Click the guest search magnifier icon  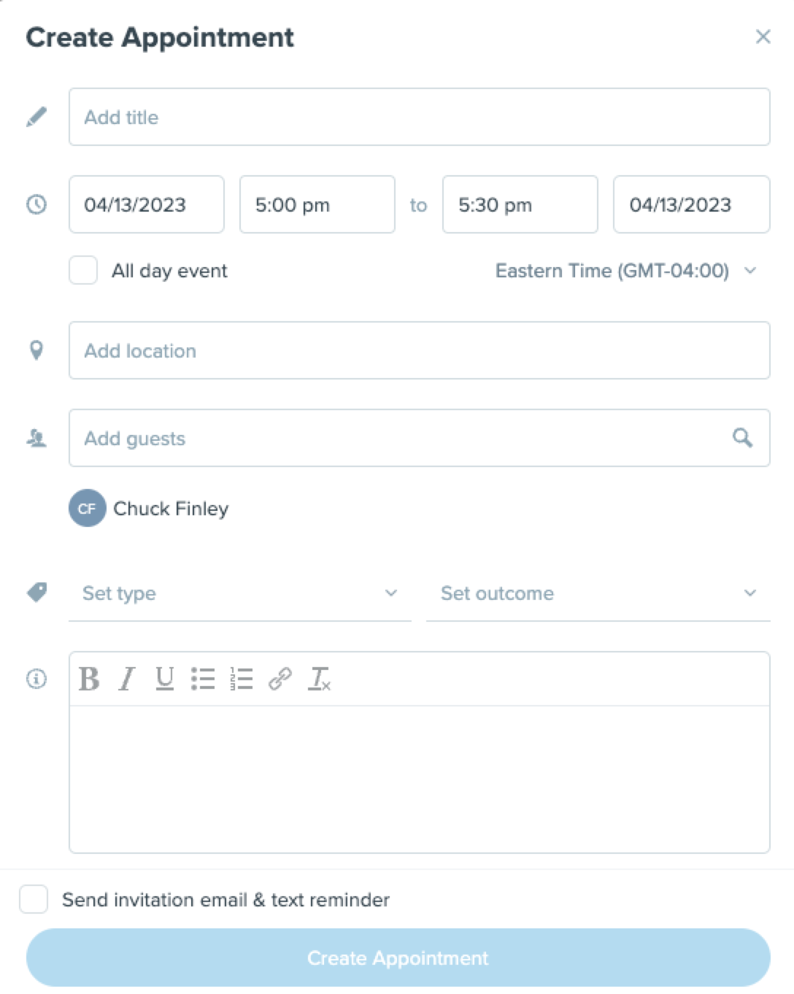pos(742,438)
